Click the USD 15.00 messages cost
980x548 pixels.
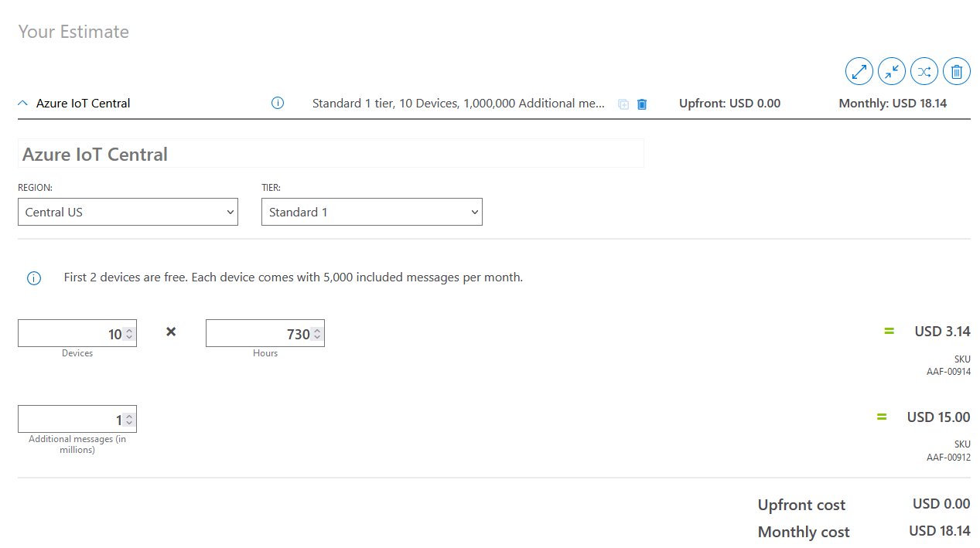pos(938,417)
